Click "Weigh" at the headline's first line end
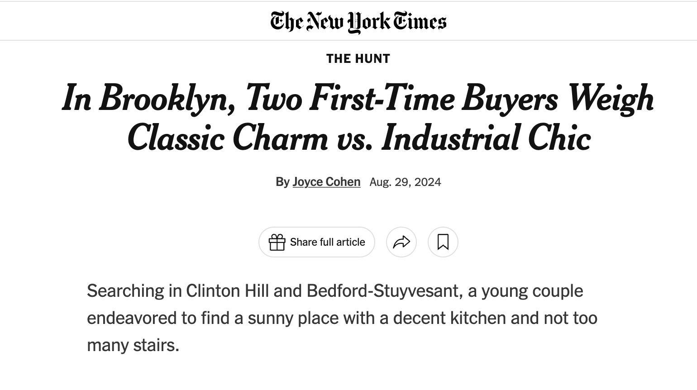 pyautogui.click(x=611, y=98)
